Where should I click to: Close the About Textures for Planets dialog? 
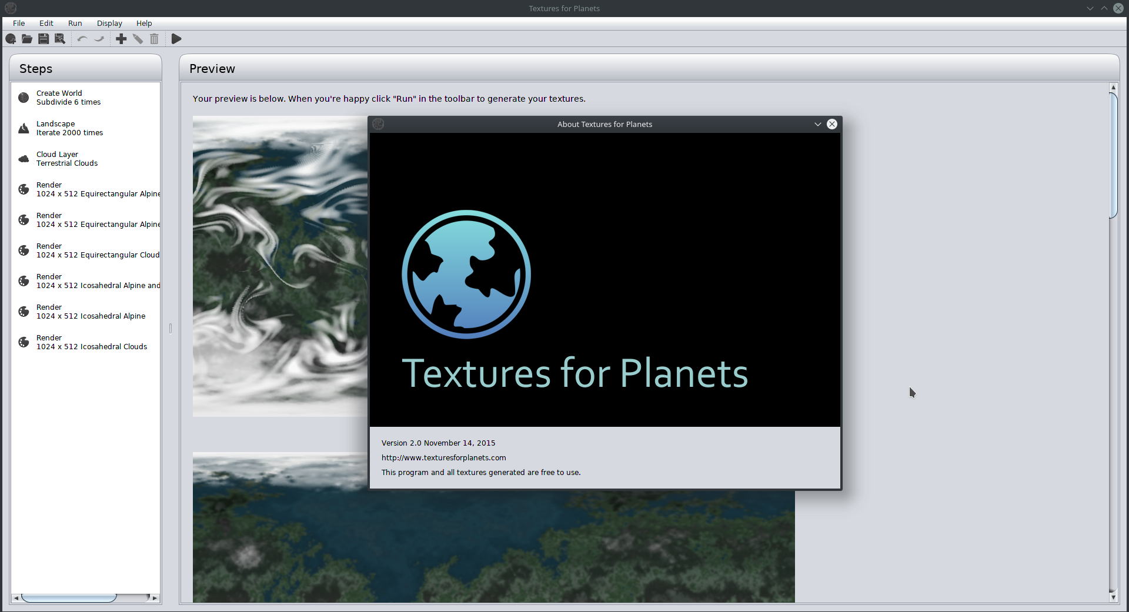(832, 124)
